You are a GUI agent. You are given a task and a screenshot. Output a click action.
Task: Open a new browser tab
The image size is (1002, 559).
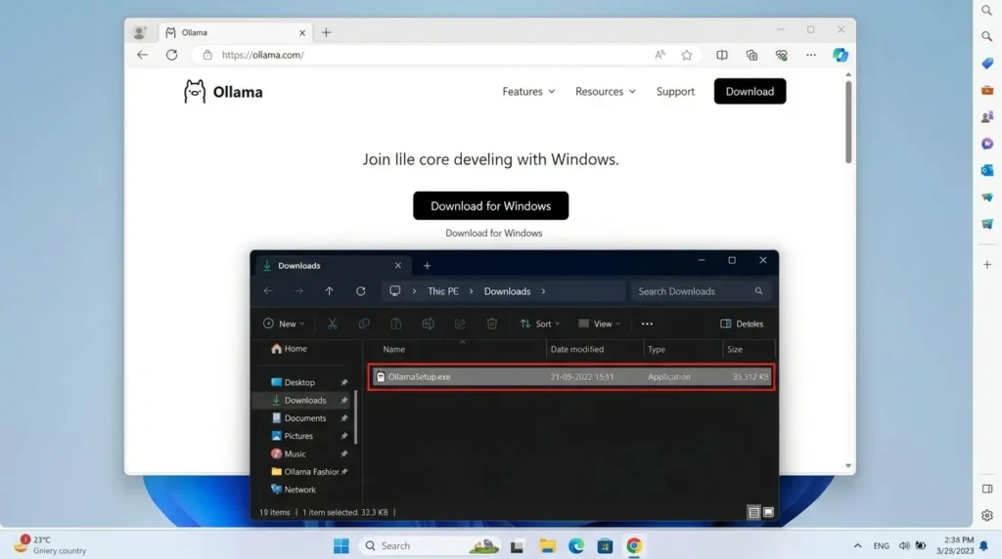326,32
